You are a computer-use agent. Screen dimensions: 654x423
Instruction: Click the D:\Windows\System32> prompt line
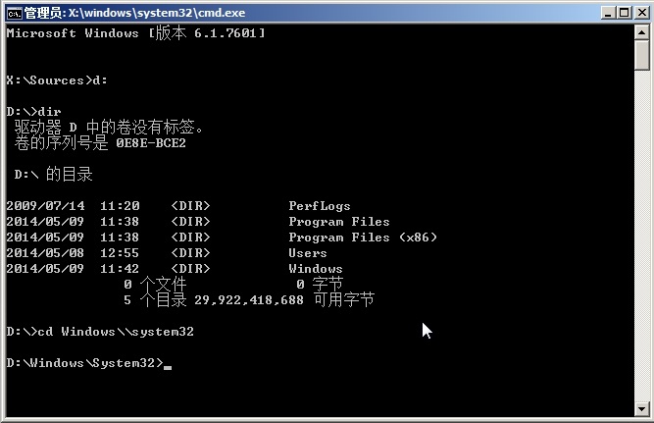84,363
